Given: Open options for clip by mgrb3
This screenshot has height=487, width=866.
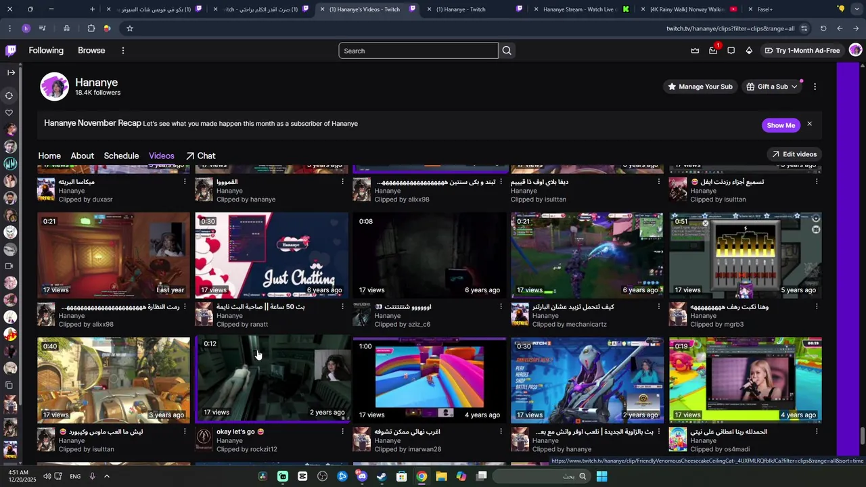Looking at the screenshot, I should (x=817, y=306).
